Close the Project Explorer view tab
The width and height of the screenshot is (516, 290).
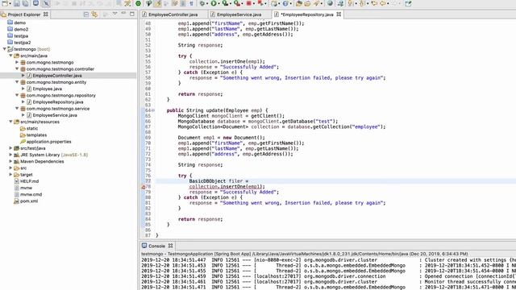point(46,14)
